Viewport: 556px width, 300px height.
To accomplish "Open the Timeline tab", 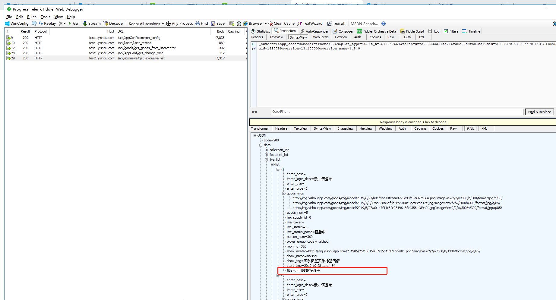I will (471, 31).
